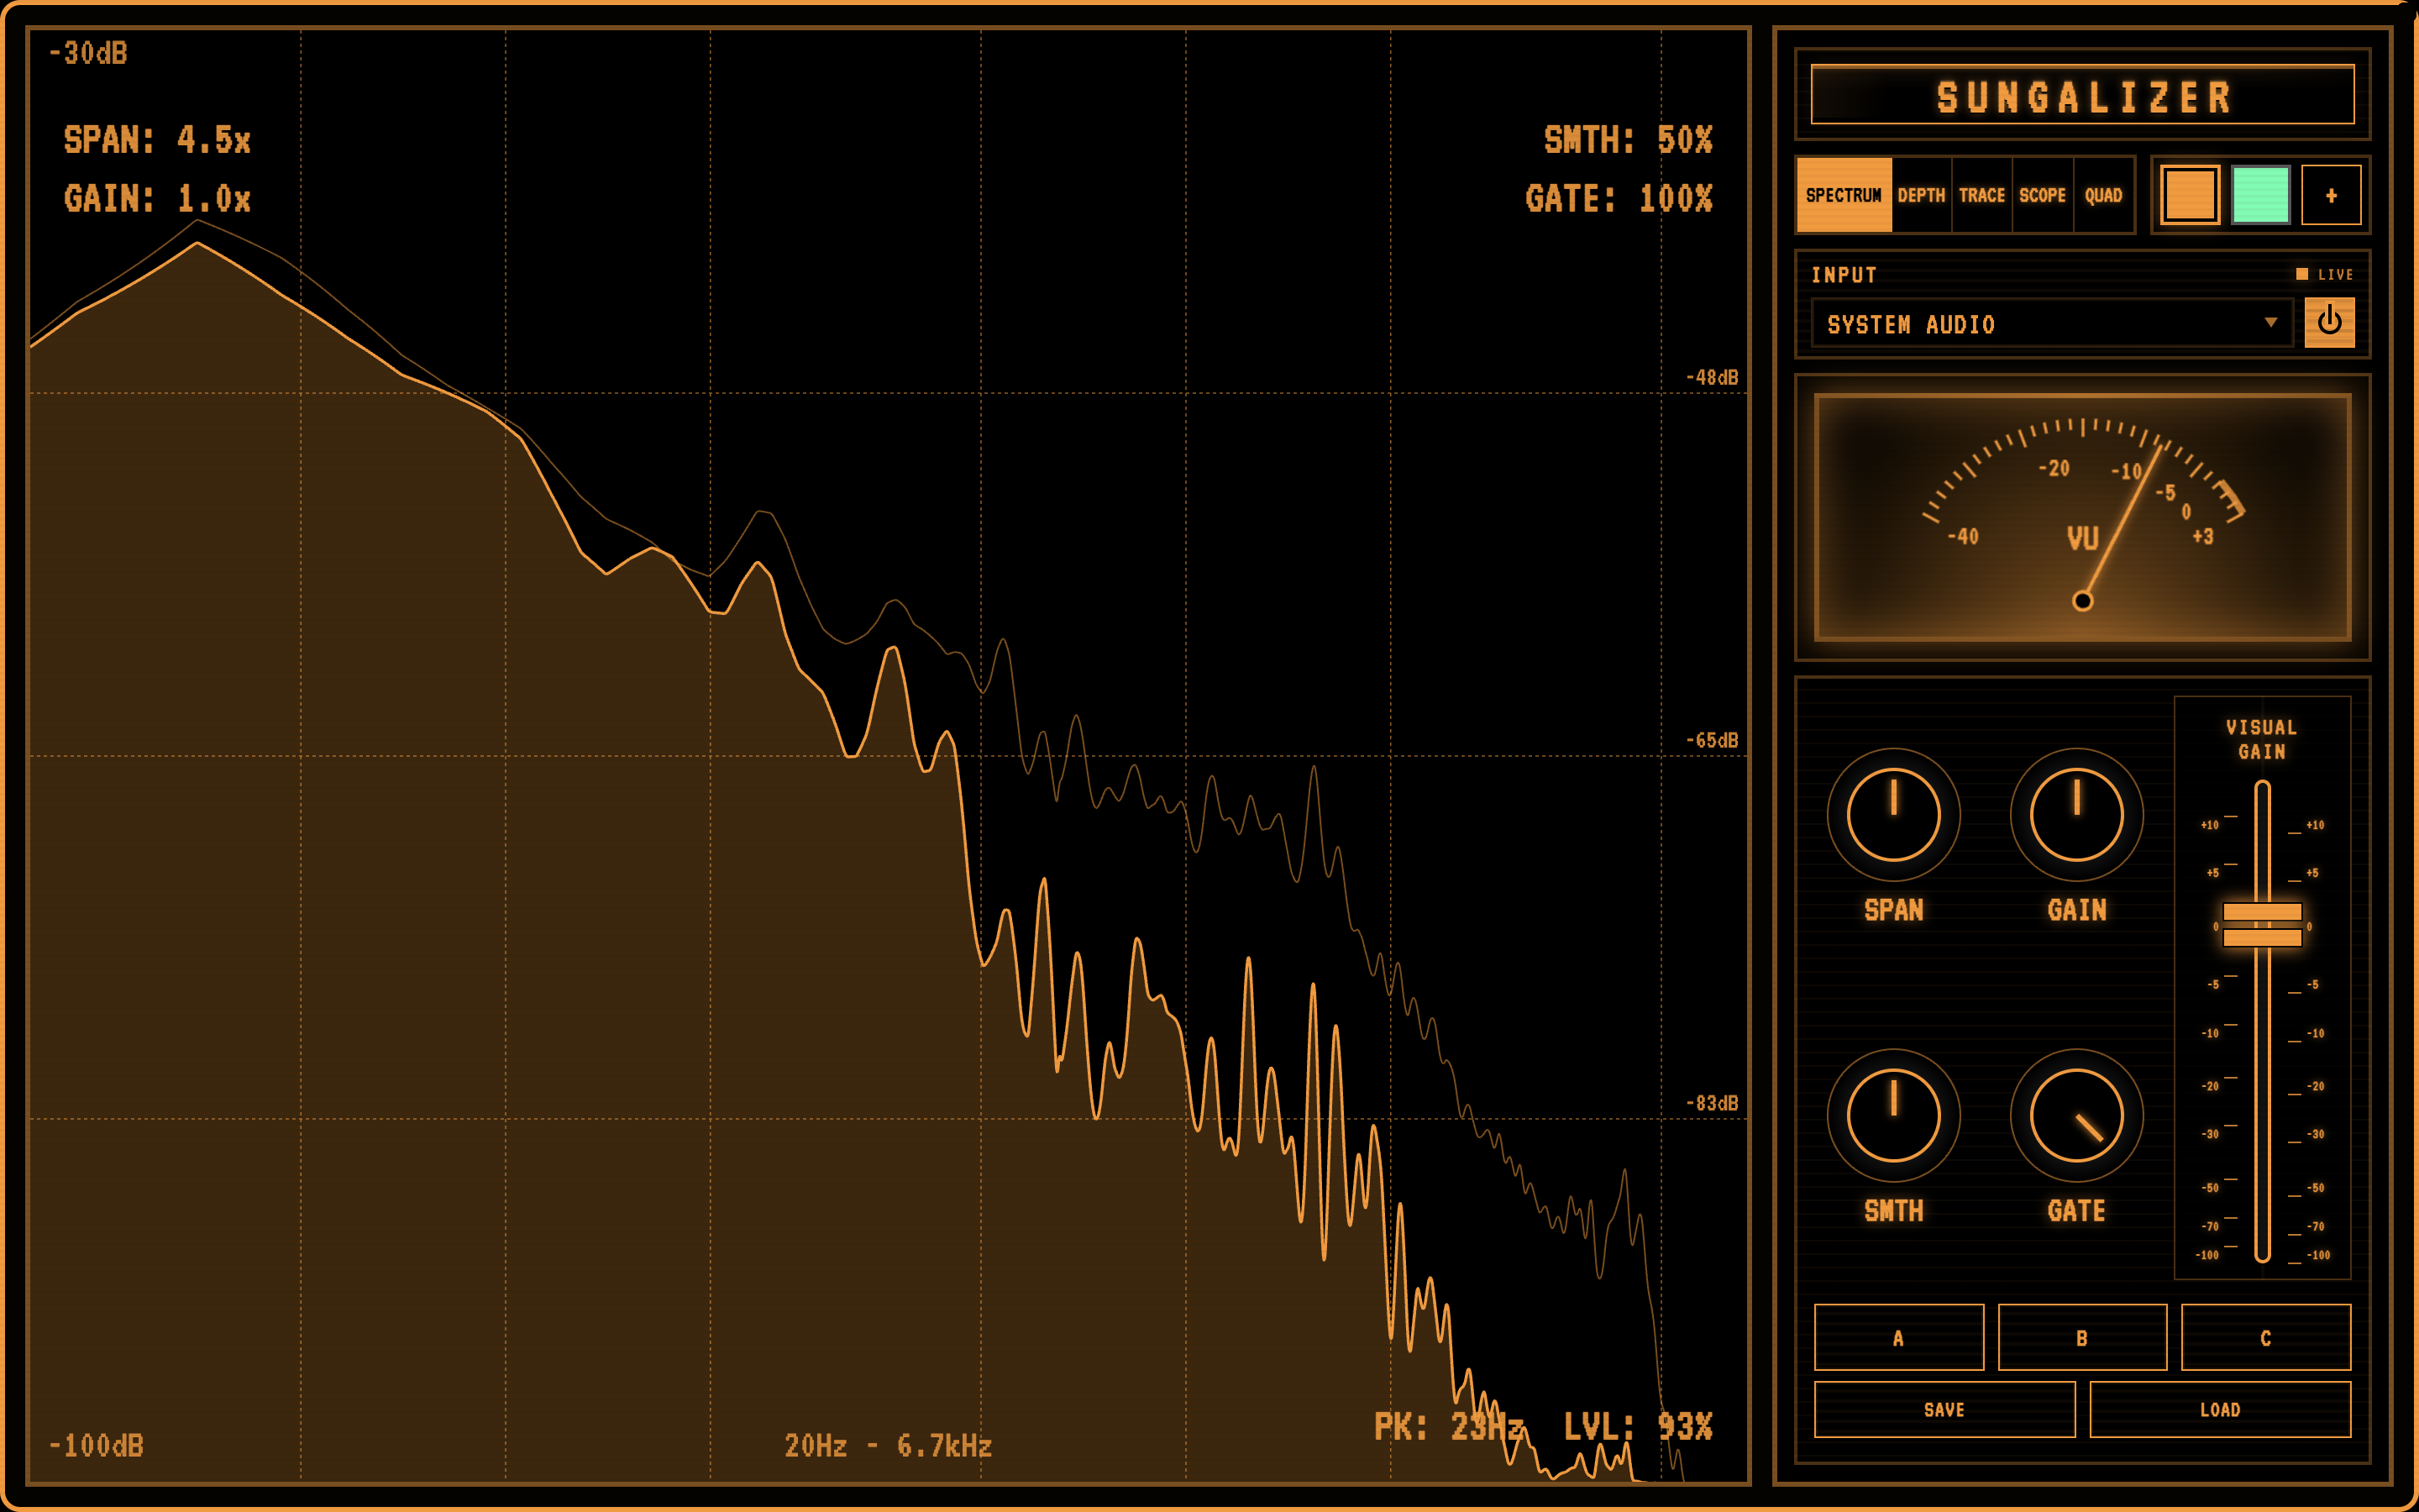
Task: Add a new color theme with plus button
Action: click(2331, 195)
